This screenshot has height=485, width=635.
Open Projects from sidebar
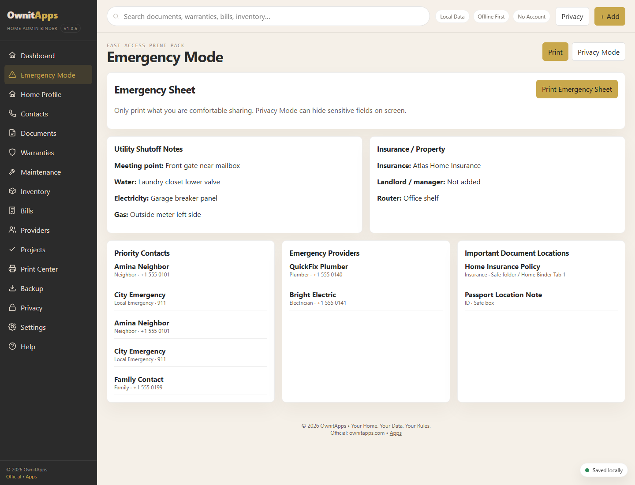pyautogui.click(x=48, y=250)
